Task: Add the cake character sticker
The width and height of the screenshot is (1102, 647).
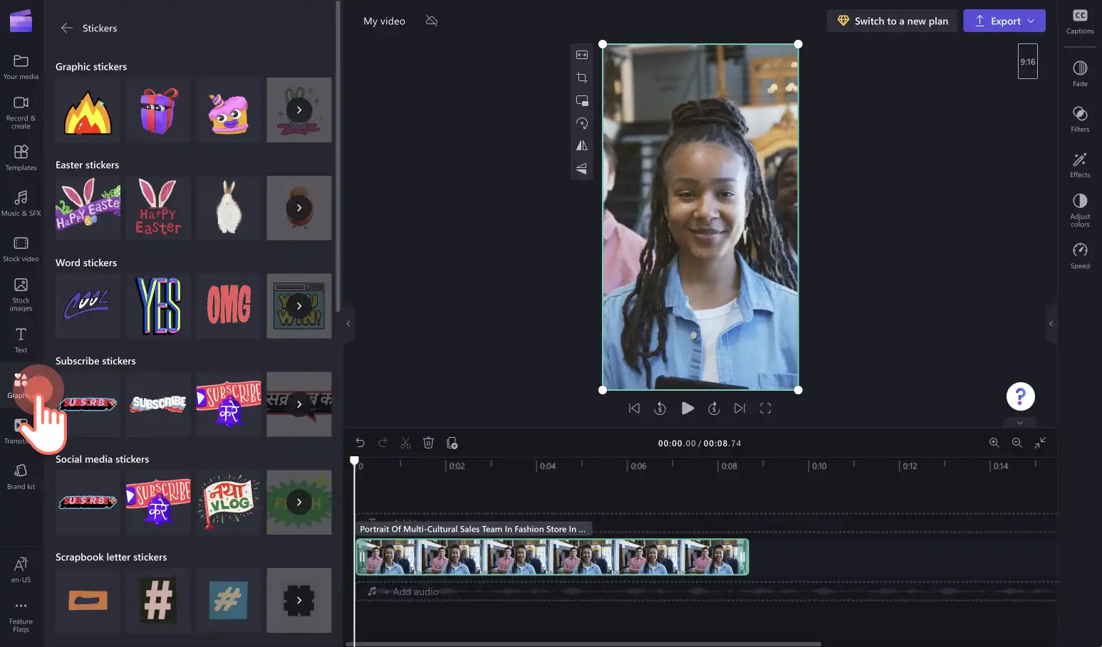Action: tap(229, 110)
